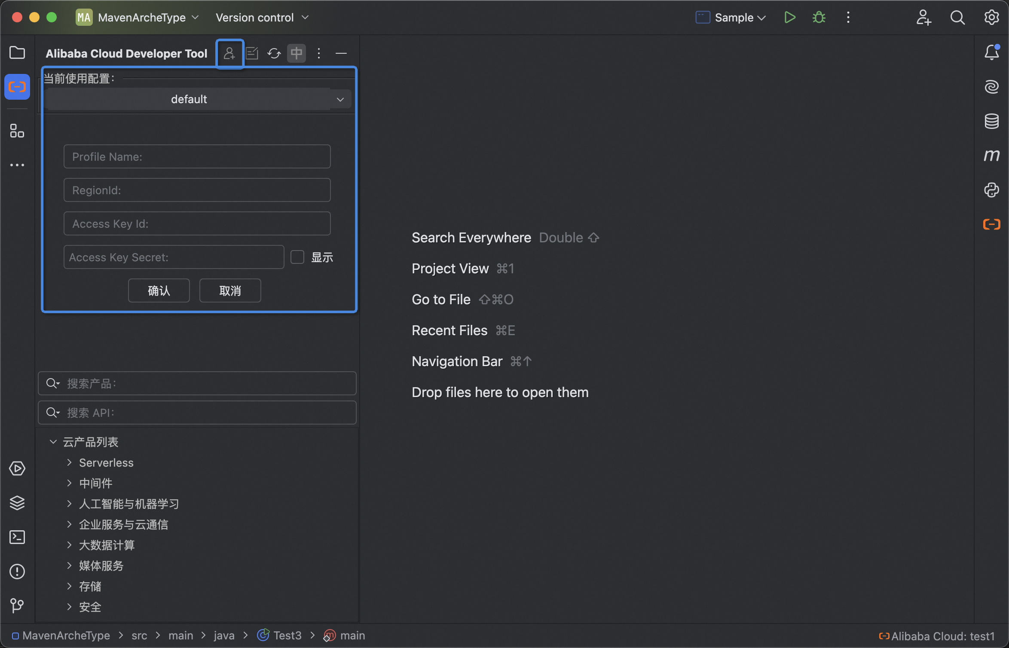This screenshot has width=1009, height=648.
Task: Click Alibaba Cloud: test1 status widget
Action: click(x=937, y=636)
